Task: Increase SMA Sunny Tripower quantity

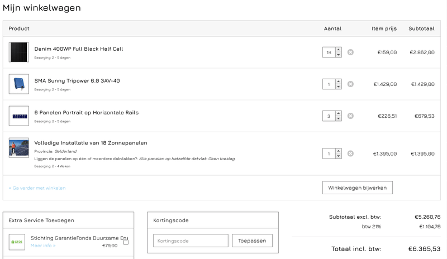Action: coord(339,81)
